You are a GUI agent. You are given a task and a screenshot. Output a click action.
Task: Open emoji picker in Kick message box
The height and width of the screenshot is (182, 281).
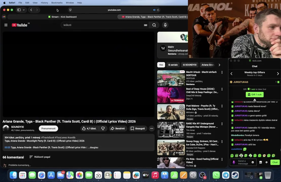pyautogui.click(x=253, y=162)
